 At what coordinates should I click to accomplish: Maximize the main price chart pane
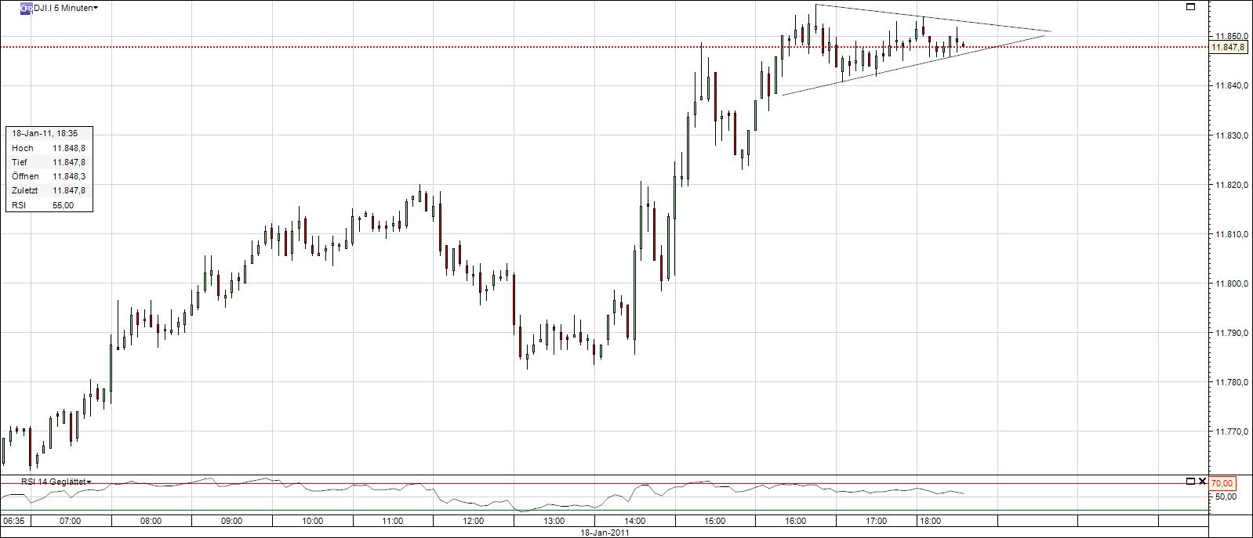click(x=1190, y=7)
